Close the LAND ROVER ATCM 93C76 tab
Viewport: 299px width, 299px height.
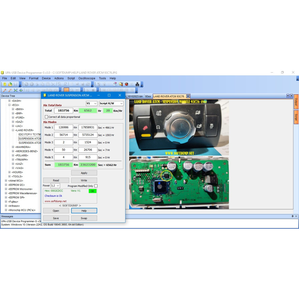[x=188, y=96]
